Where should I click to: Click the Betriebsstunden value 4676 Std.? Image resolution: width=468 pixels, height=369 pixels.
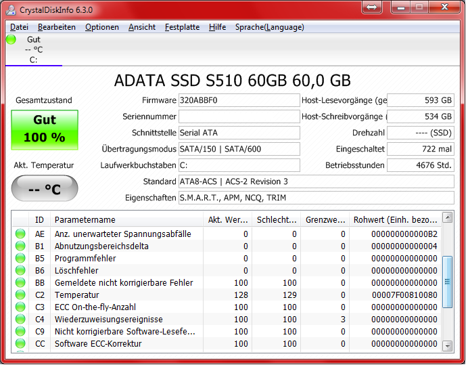[421, 165]
